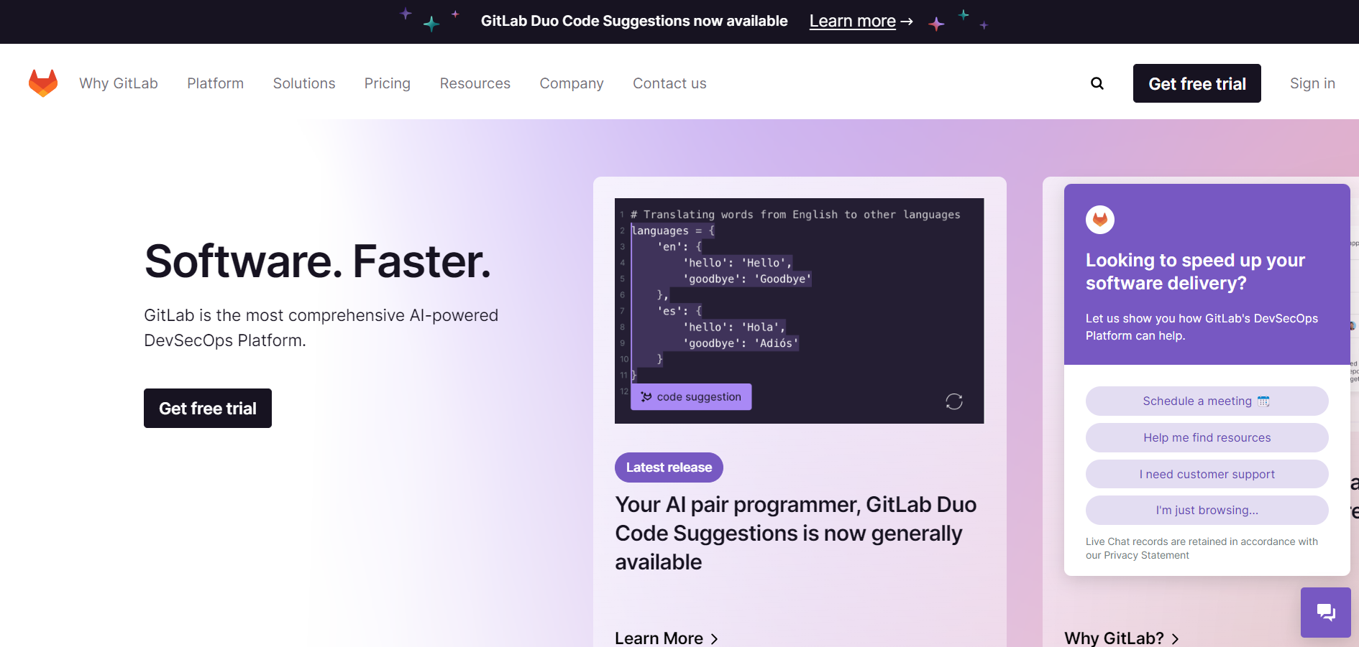Open the live chat bubble icon
This screenshot has width=1359, height=647.
point(1325,612)
